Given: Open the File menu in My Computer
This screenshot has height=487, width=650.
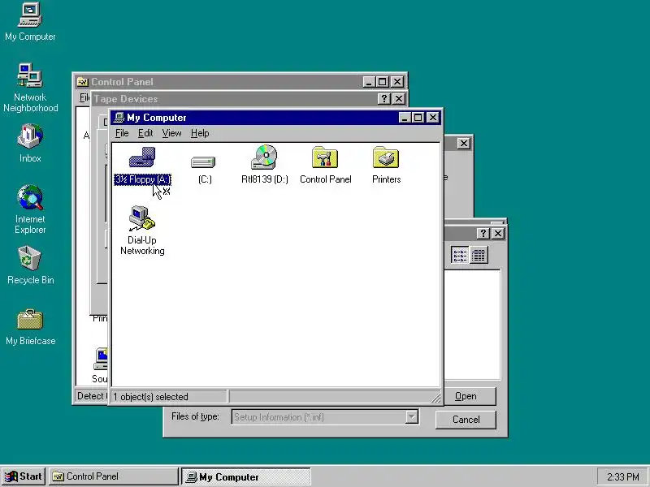Looking at the screenshot, I should point(122,133).
